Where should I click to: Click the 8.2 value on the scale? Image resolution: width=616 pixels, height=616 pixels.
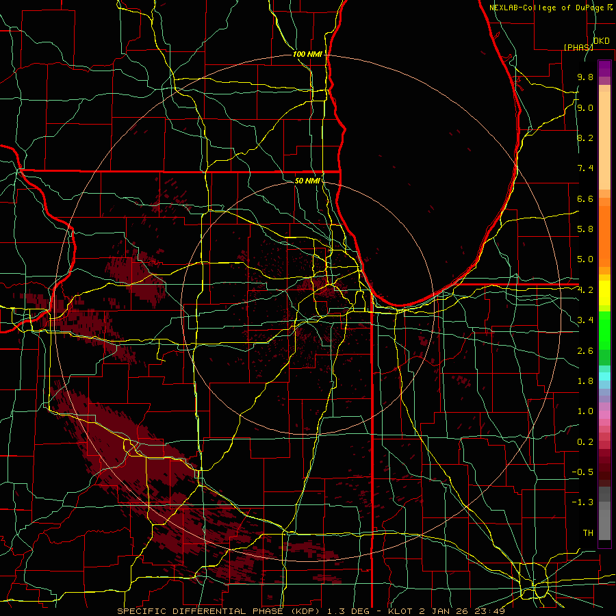pos(585,138)
